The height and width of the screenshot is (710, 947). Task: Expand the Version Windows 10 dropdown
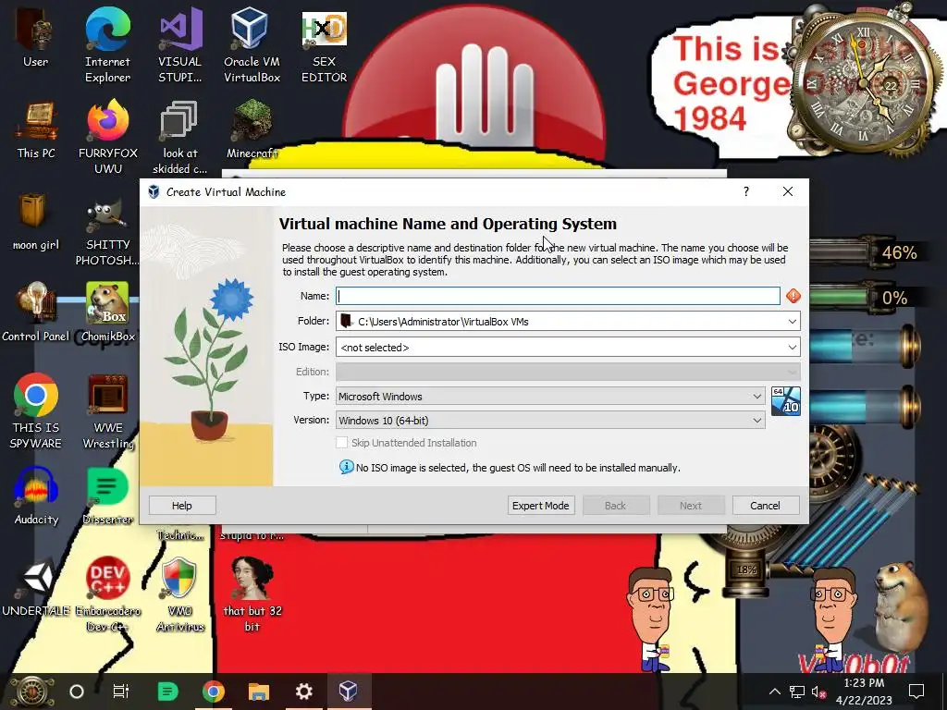[550, 421]
